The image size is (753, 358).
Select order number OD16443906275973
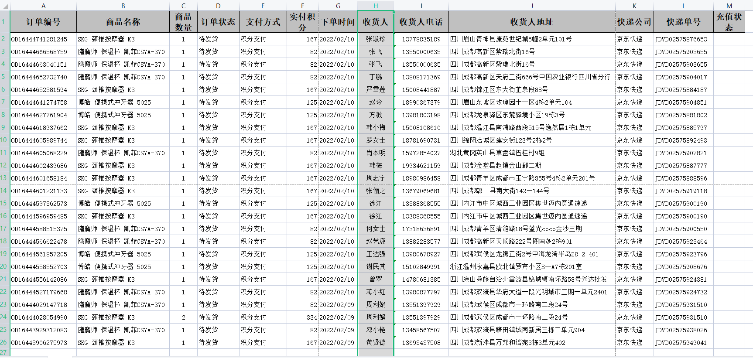(x=43, y=343)
